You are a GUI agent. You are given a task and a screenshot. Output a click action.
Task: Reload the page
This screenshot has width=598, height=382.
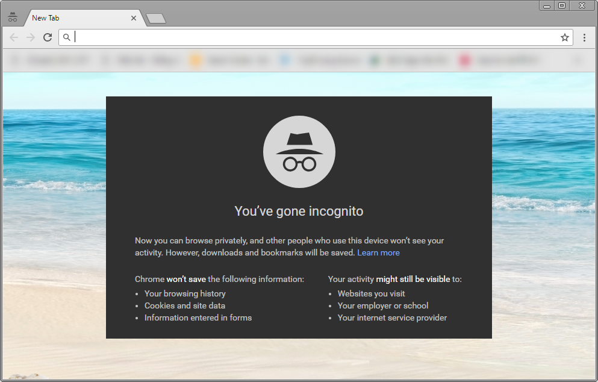click(48, 37)
